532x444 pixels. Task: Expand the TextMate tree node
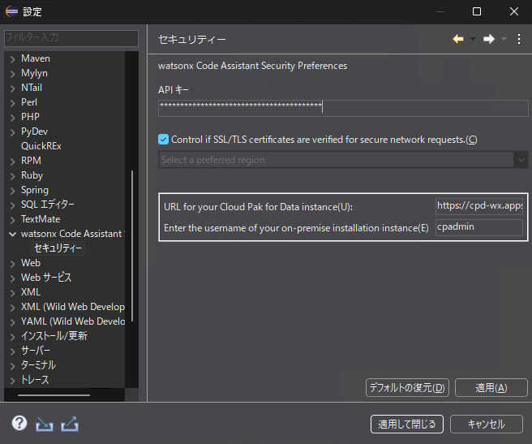pos(12,220)
